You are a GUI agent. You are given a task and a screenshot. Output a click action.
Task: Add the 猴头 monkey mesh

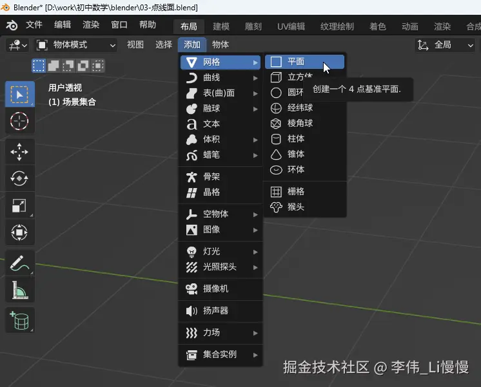click(304, 207)
